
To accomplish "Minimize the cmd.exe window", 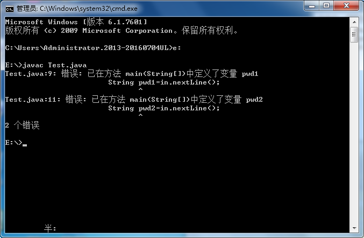I will tap(312, 5).
